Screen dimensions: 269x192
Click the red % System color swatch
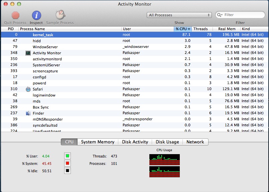pyautogui.click(x=68, y=163)
